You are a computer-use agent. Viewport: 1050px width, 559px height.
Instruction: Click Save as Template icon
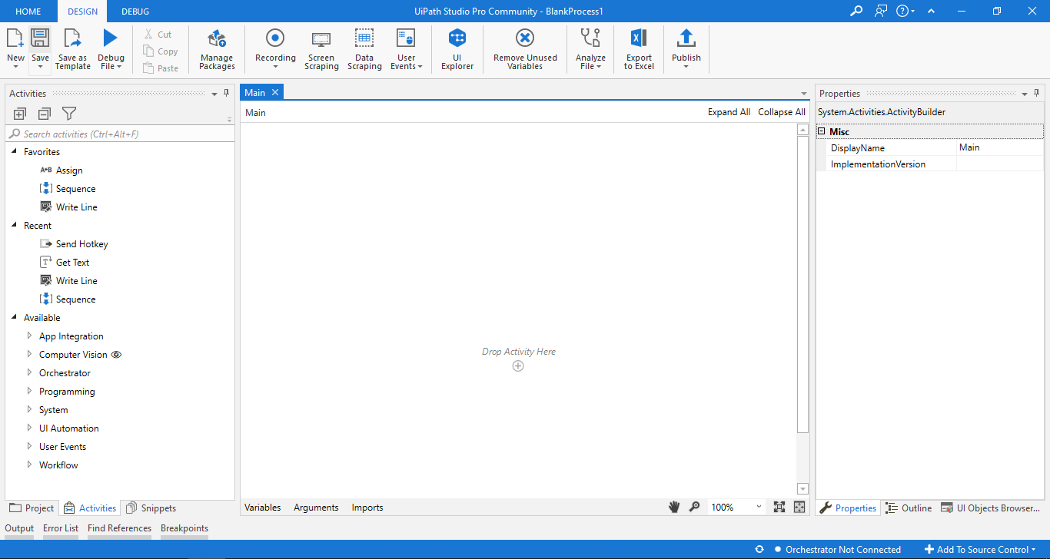pyautogui.click(x=72, y=38)
